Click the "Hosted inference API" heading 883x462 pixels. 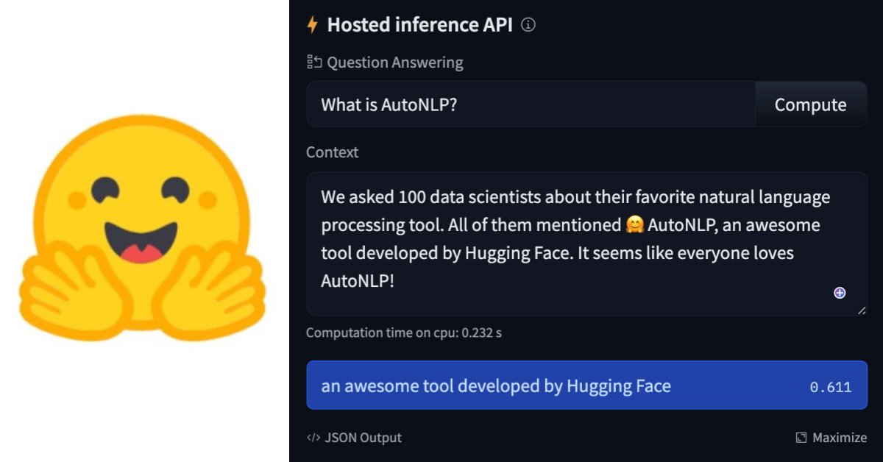420,25
